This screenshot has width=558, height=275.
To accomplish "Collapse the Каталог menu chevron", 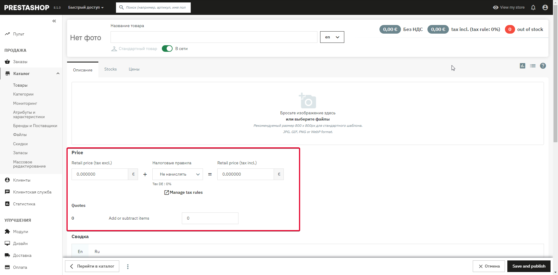I will click(58, 74).
